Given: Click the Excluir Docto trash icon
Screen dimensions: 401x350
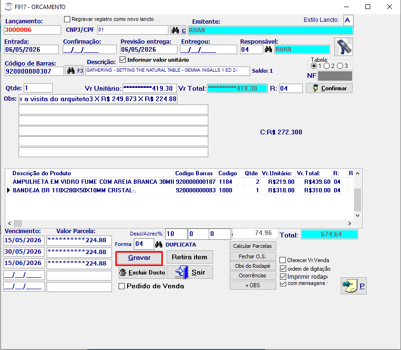Looking at the screenshot, I should point(123,273).
